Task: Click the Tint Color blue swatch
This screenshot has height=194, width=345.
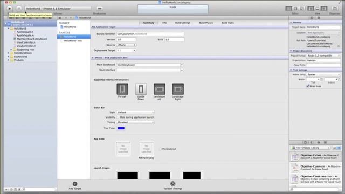Action: [121, 128]
